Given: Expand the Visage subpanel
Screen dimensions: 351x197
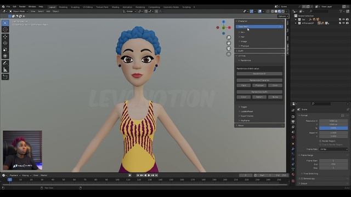Looking at the screenshot, I should pyautogui.click(x=244, y=42).
